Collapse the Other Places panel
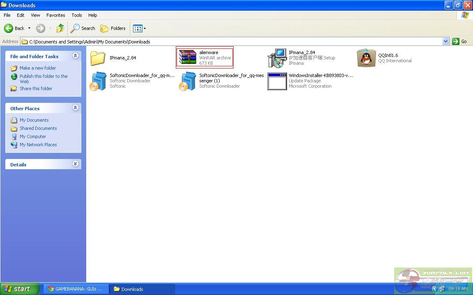The image size is (473, 295). [x=75, y=108]
